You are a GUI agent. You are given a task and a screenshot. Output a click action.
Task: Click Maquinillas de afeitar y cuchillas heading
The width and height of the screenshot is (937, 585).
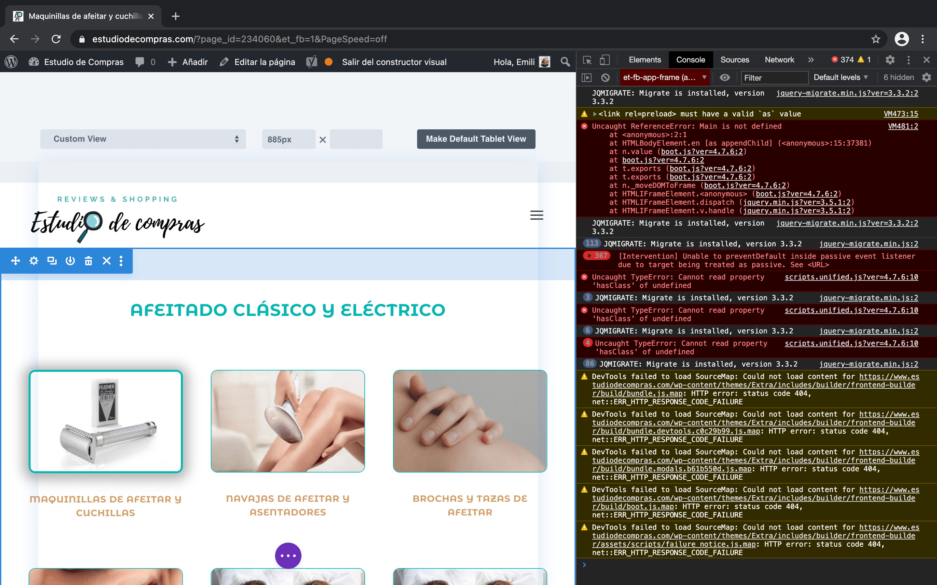[x=106, y=506]
